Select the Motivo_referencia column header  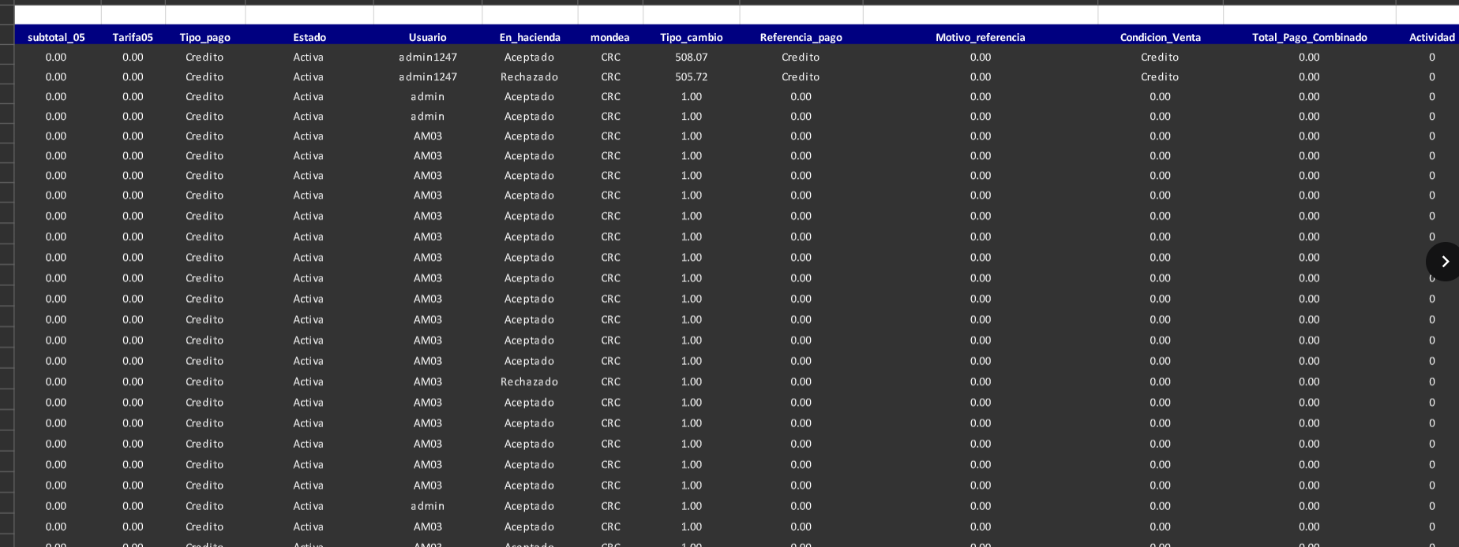tap(980, 37)
